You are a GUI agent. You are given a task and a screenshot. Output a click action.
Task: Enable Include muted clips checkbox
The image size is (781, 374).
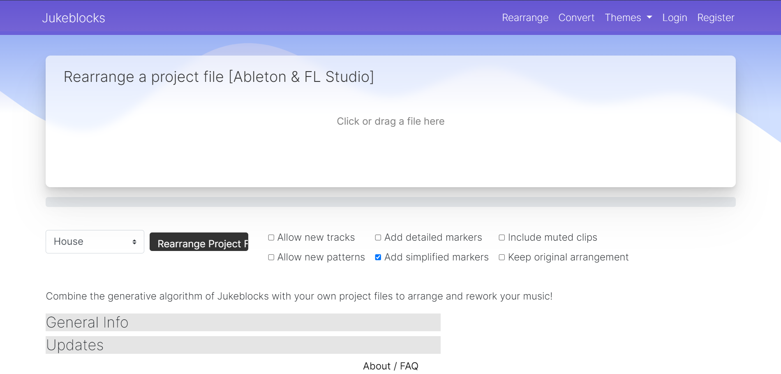click(502, 237)
